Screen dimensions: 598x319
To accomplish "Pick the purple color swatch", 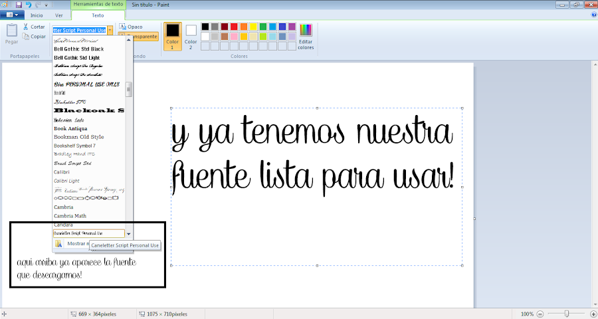I will (292, 27).
